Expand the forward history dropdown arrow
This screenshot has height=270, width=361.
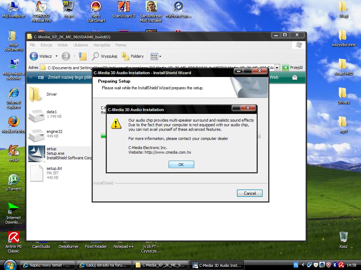(74, 56)
